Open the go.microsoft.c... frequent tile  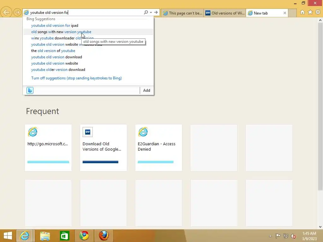[48, 148]
